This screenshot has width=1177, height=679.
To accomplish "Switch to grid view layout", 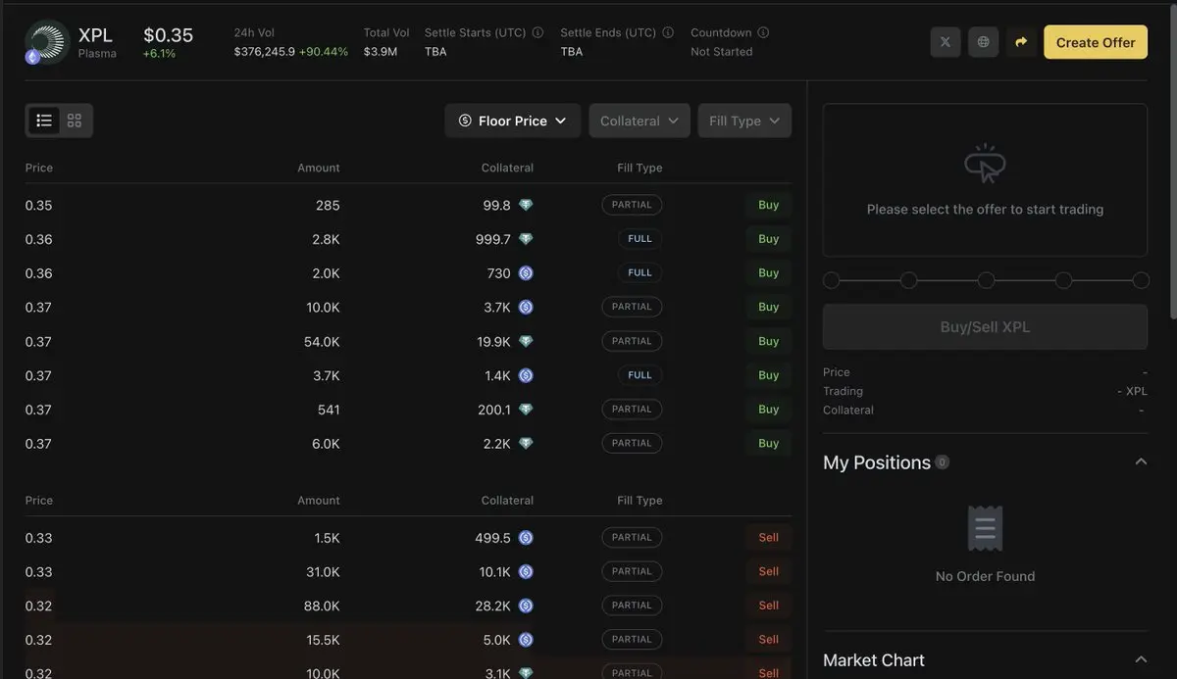I will pos(75,121).
